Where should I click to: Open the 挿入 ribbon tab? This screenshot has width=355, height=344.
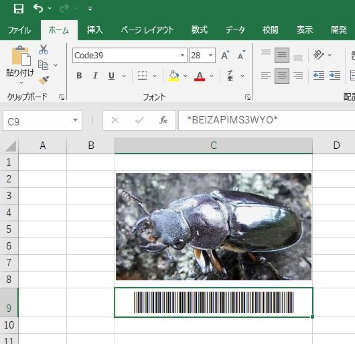[95, 30]
